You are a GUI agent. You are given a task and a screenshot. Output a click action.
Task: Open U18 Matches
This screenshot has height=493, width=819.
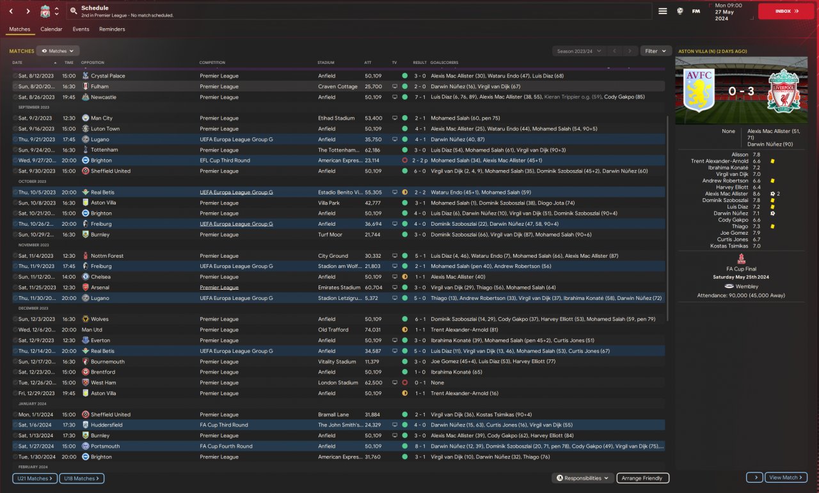point(82,478)
